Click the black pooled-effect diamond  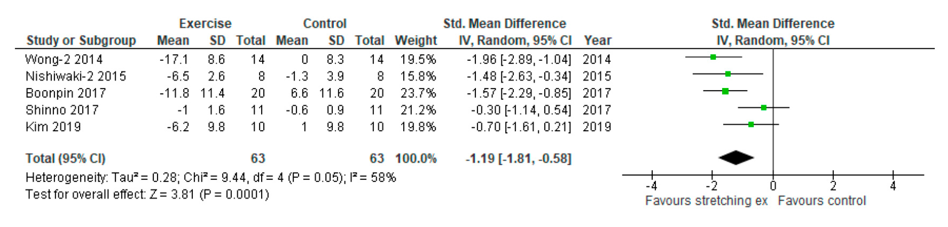click(736, 158)
